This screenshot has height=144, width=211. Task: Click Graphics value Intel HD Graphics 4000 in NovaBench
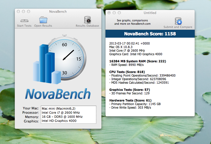[59, 121]
